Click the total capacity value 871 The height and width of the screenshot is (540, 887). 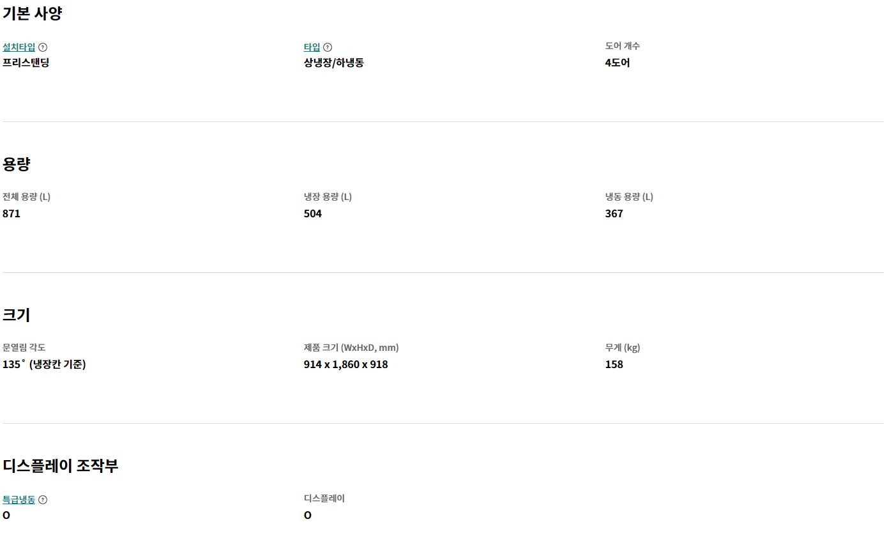[x=11, y=213]
